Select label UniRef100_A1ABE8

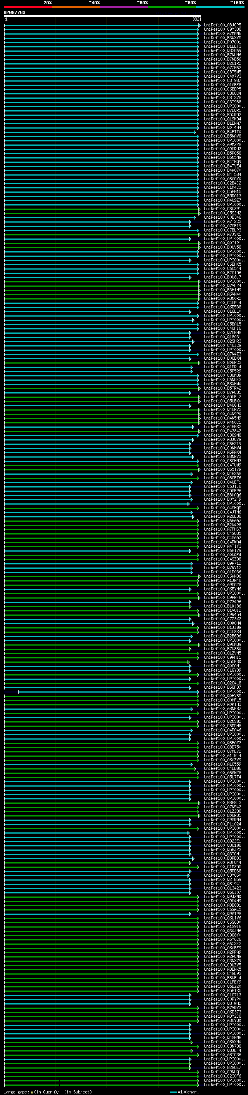(x=222, y=85)
